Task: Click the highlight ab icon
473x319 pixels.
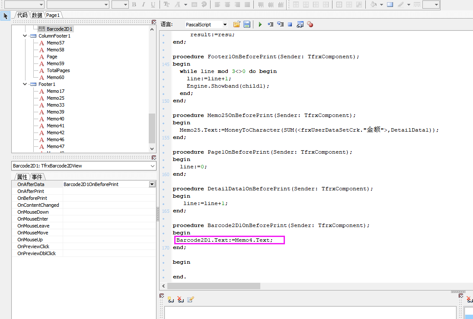Action: tap(194, 4)
